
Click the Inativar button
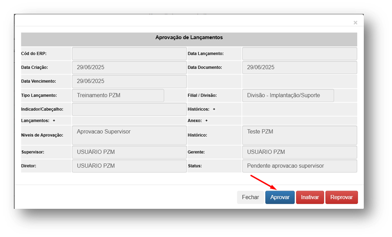point(310,197)
